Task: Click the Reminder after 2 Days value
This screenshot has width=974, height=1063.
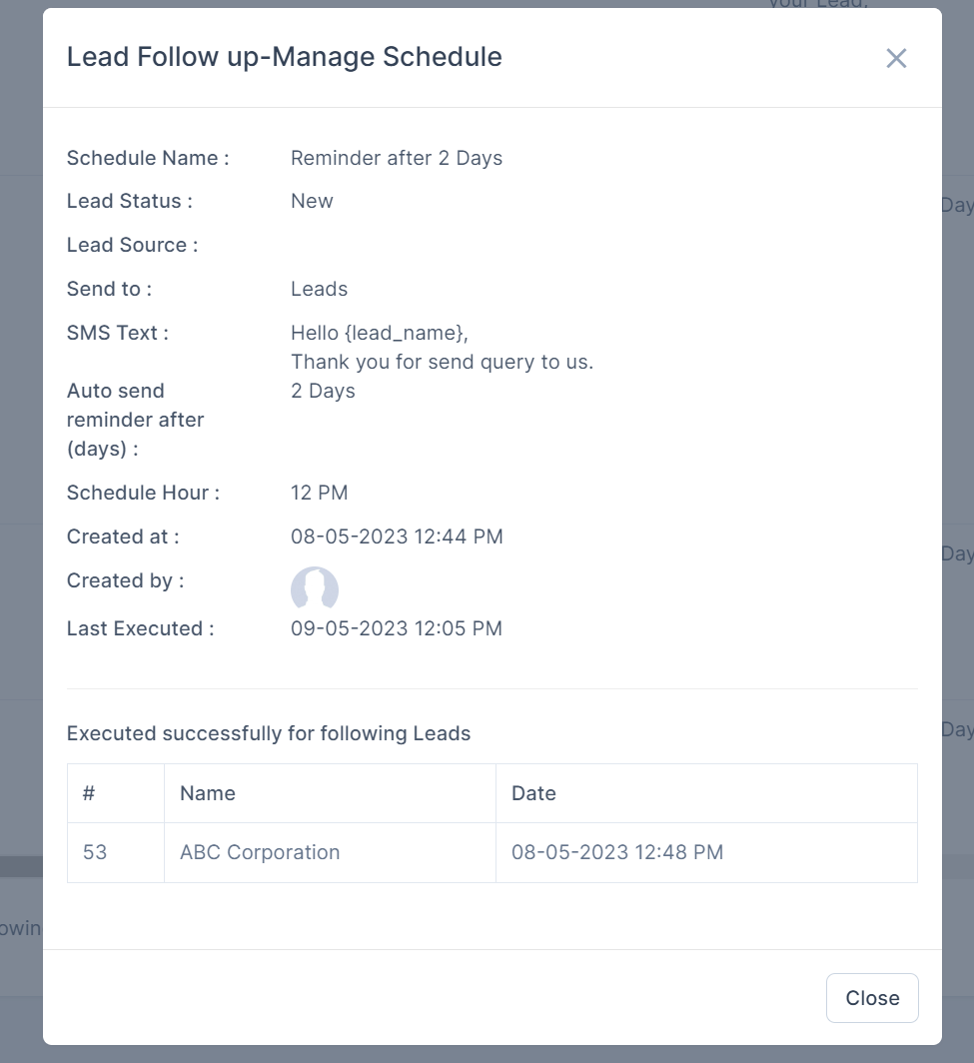Action: pyautogui.click(x=397, y=158)
